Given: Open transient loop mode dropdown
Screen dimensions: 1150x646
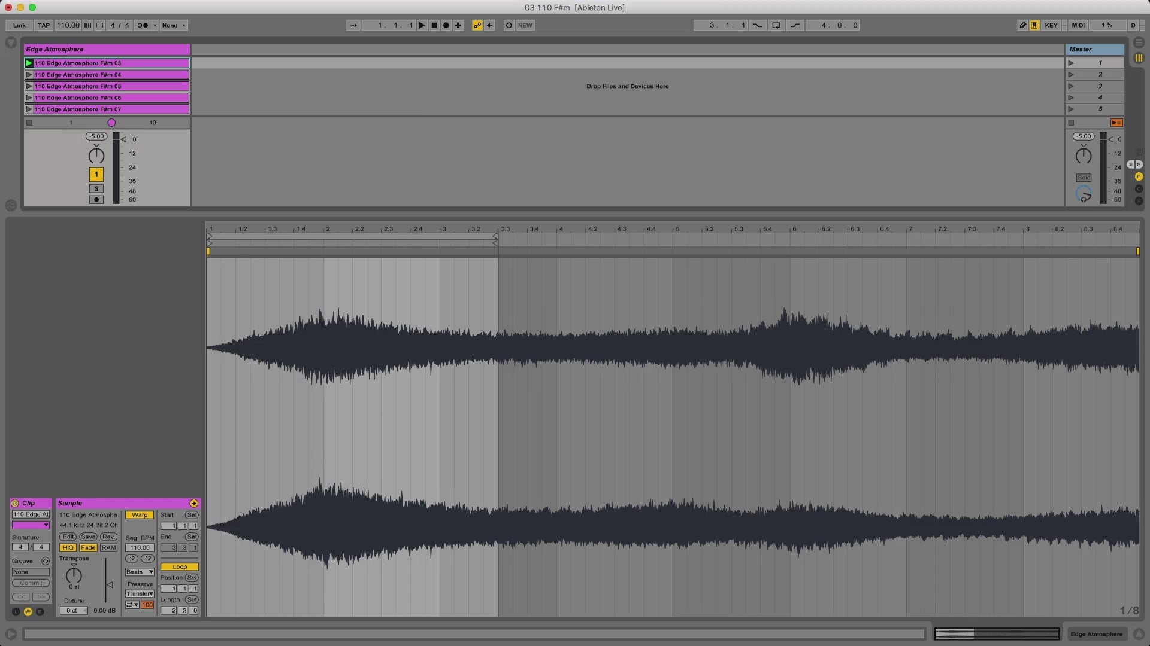Looking at the screenshot, I should click(x=132, y=605).
